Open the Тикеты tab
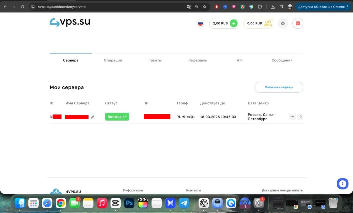The image size is (353, 213). tap(155, 60)
